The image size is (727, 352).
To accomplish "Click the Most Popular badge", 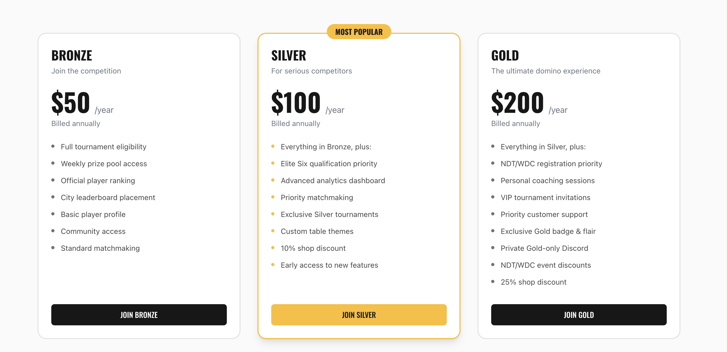I will (x=359, y=32).
